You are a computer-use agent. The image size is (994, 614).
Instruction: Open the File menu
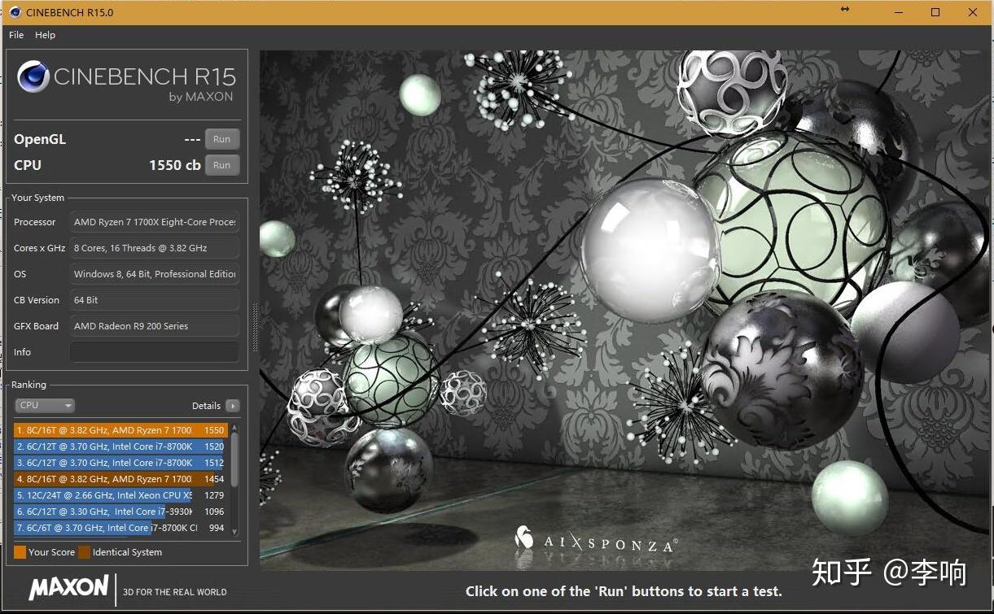(x=15, y=35)
